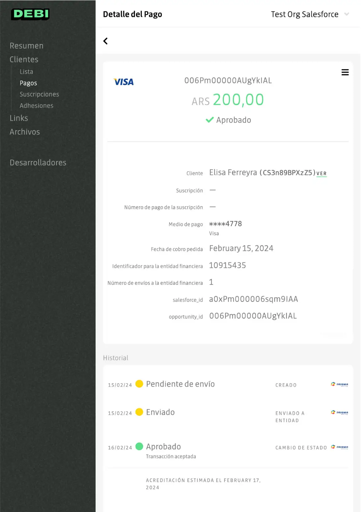Viewport: 361px width, 512px height.
Task: Open Adhesiones in the sidebar
Action: [36, 106]
